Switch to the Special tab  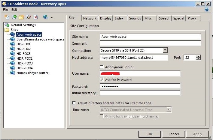(x=179, y=18)
